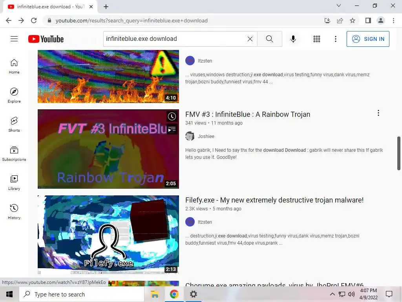The width and height of the screenshot is (402, 302).
Task: Open the YouTube apps grid
Action: point(317,39)
